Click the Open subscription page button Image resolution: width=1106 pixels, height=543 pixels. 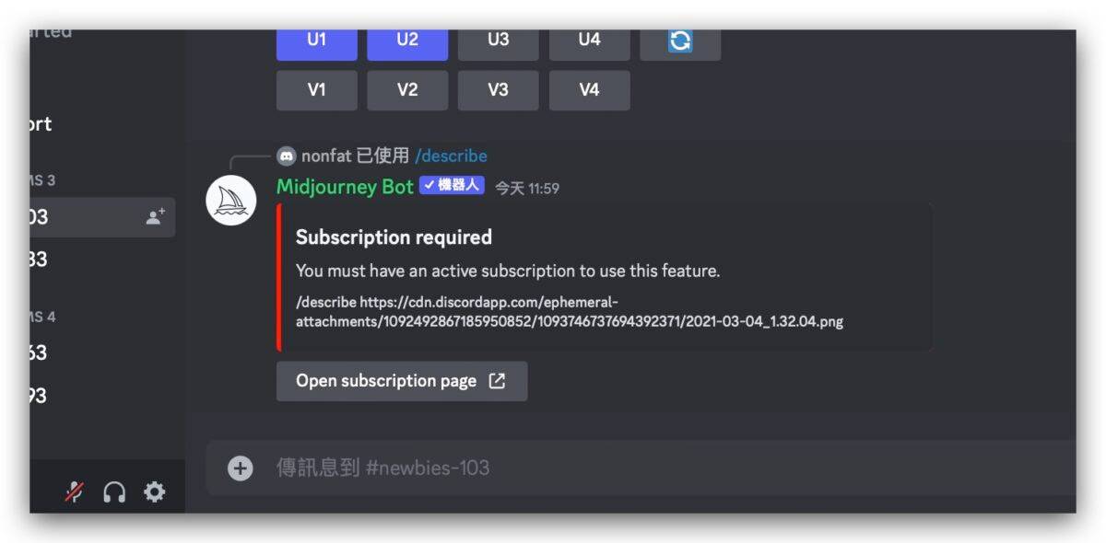click(x=401, y=381)
